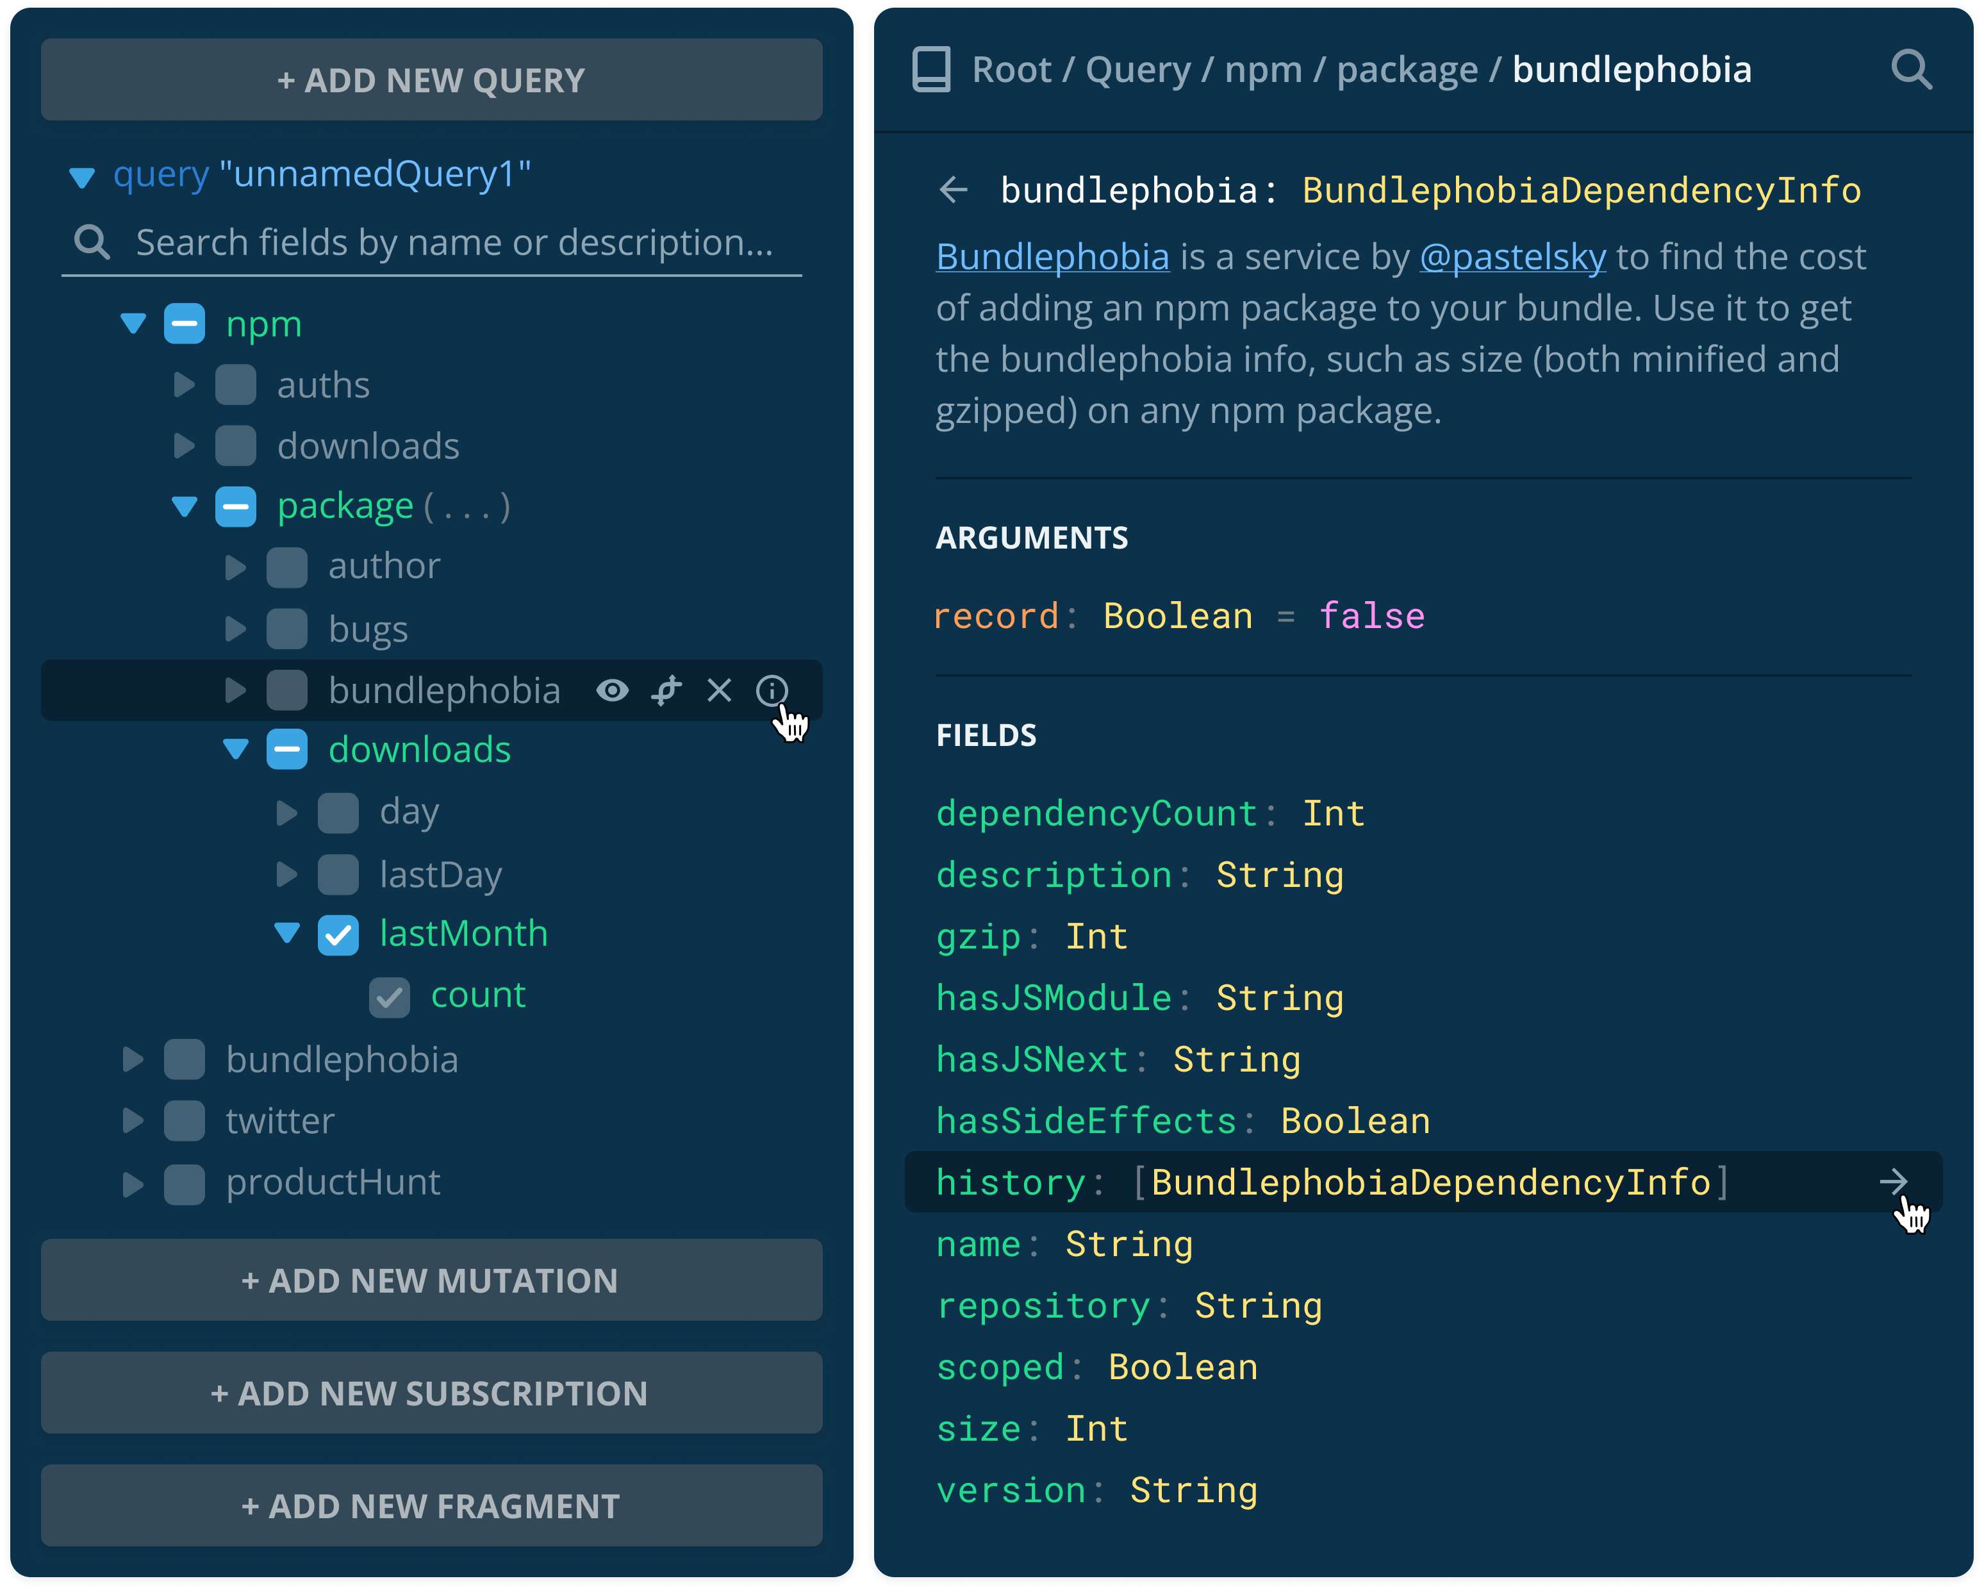The image size is (1984, 1590).
Task: Expand the twitter tree node
Action: [133, 1121]
